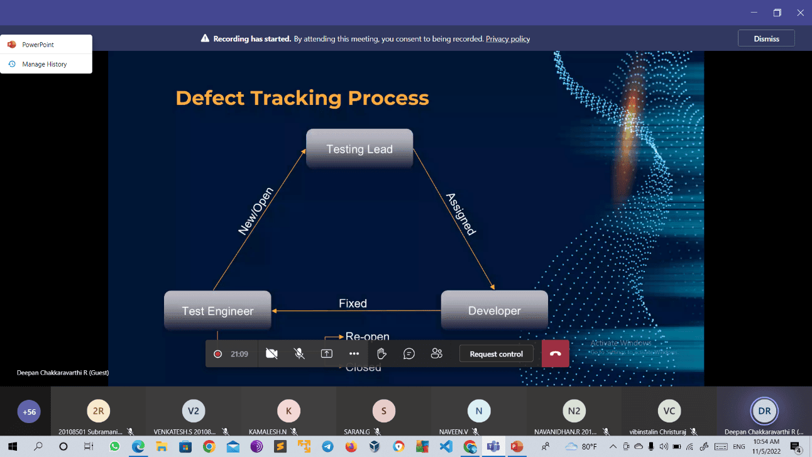This screenshot has height=457, width=812.
Task: Dismiss the recording notification banner
Action: [765, 38]
